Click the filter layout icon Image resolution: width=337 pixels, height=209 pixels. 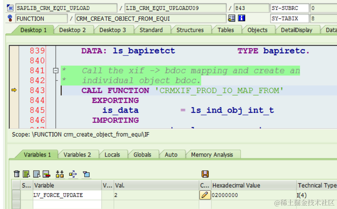pyautogui.click(x=86, y=174)
